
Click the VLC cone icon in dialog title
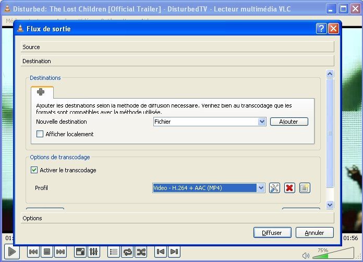click(20, 28)
